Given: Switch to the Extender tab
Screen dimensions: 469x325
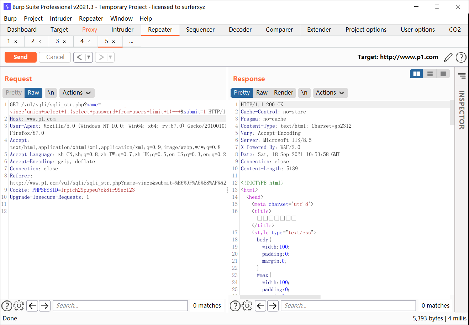Looking at the screenshot, I should [x=319, y=30].
